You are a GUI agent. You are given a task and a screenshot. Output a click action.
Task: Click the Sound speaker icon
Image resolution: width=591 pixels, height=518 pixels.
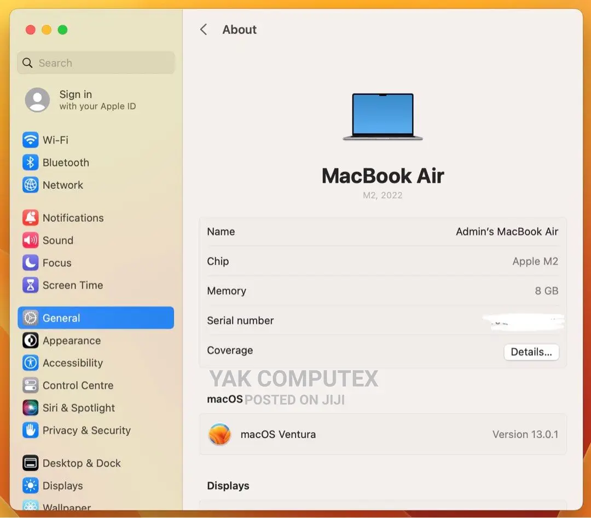click(30, 240)
